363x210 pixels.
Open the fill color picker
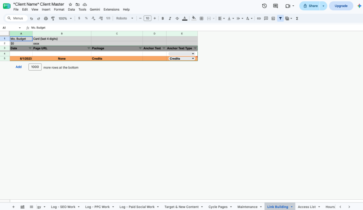click(194, 18)
